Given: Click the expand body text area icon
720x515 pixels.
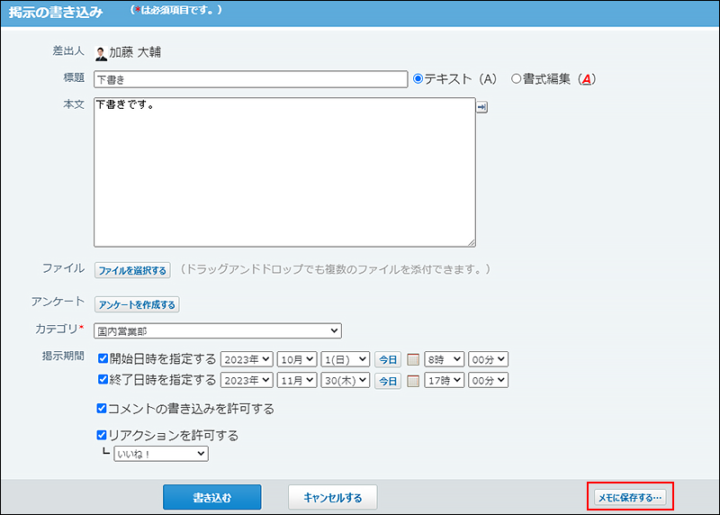Looking at the screenshot, I should point(481,107).
